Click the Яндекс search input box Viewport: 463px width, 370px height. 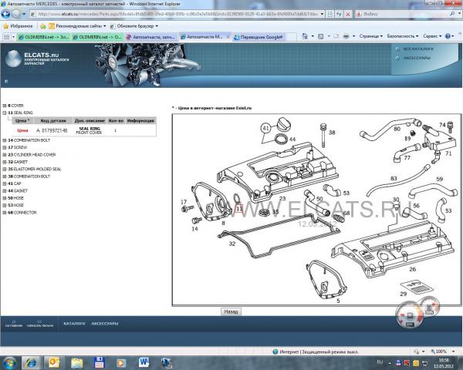(x=403, y=14)
